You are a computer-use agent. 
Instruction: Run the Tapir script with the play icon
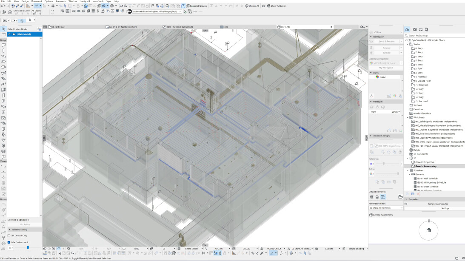tap(185, 11)
